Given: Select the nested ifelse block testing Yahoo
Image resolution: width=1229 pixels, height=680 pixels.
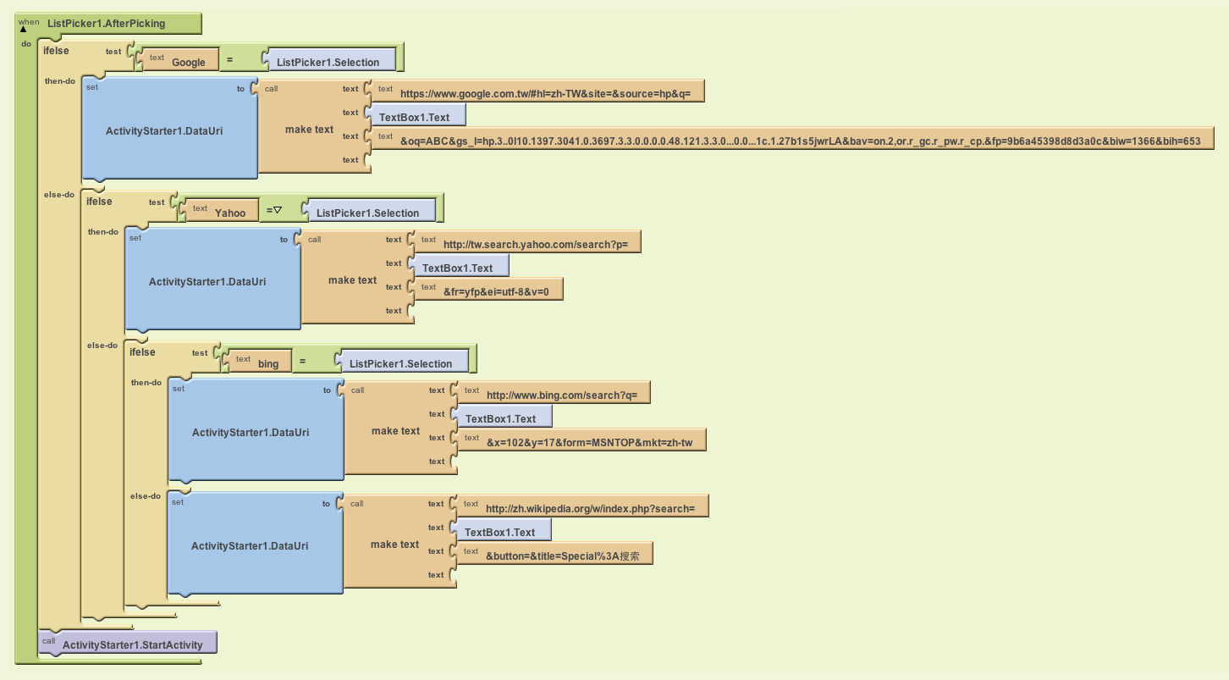Looking at the screenshot, I should (99, 202).
